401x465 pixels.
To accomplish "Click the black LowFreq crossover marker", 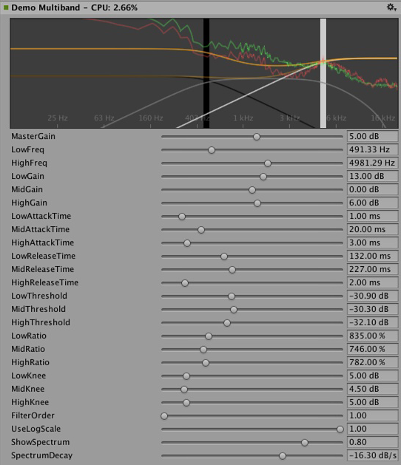I will point(206,73).
